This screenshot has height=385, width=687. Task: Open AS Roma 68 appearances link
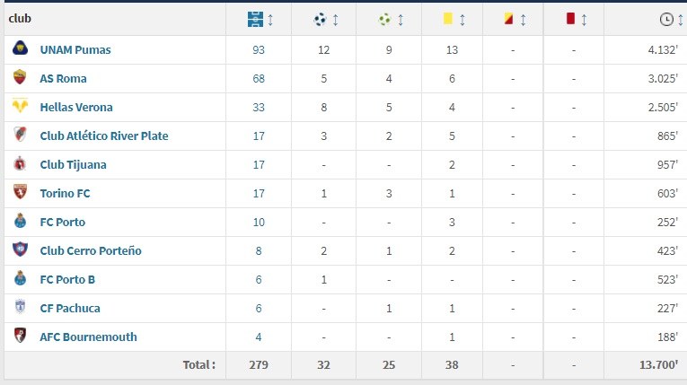[x=259, y=79]
